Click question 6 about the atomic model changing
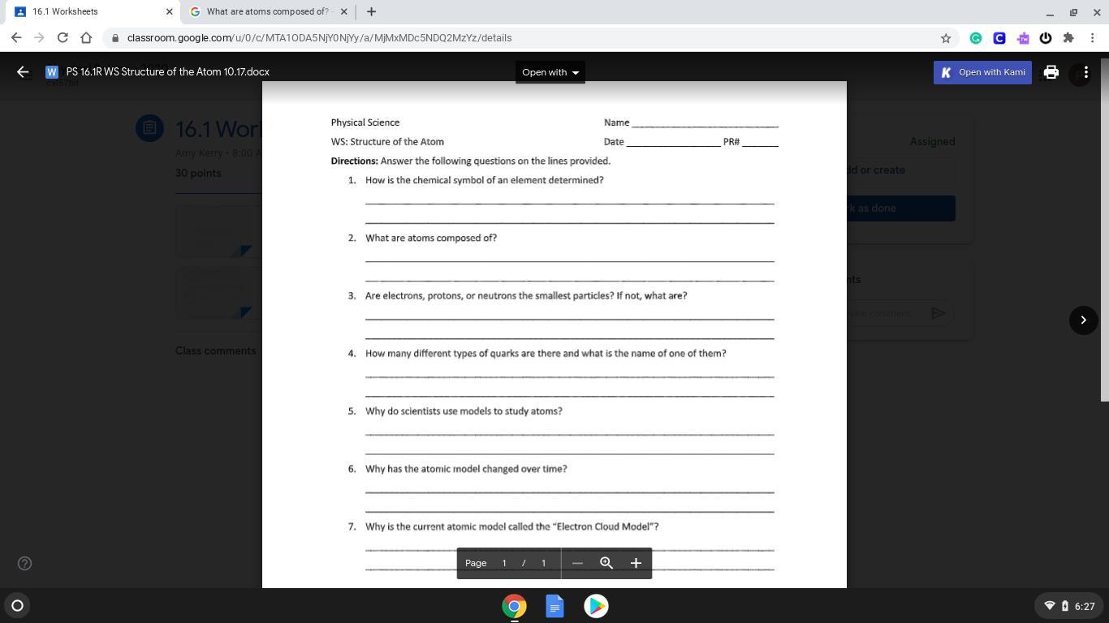Image resolution: width=1109 pixels, height=623 pixels. (x=466, y=469)
